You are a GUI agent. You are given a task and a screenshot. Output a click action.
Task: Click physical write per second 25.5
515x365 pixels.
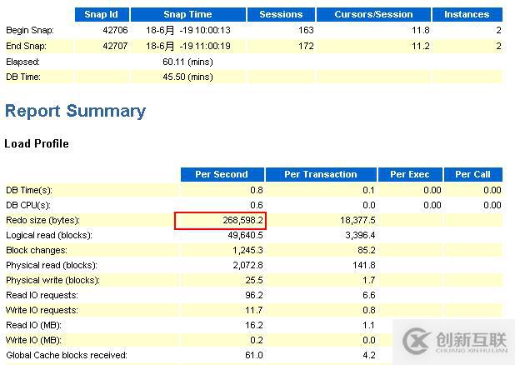pyautogui.click(x=254, y=280)
